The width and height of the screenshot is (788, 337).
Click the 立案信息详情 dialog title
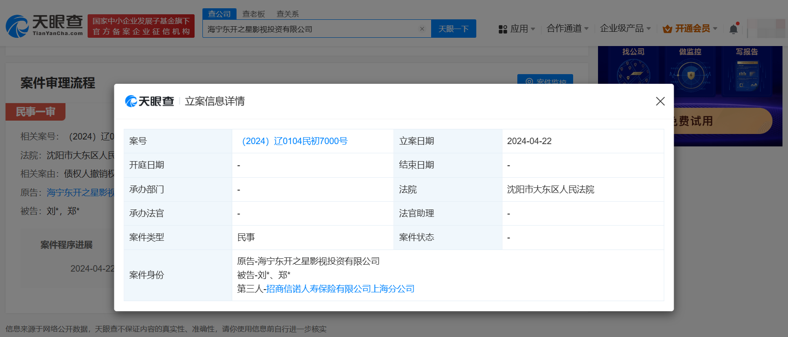coord(215,101)
